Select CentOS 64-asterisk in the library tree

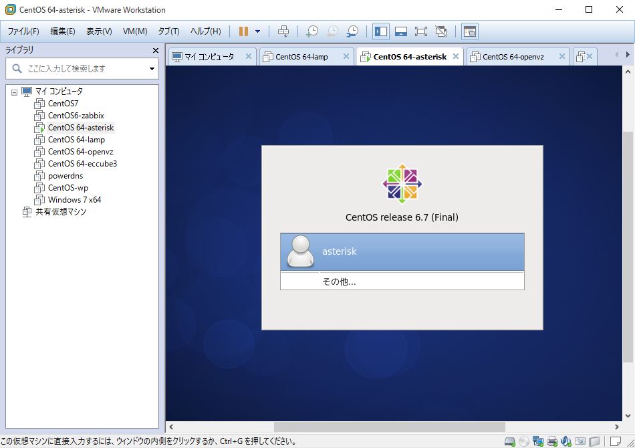tap(81, 128)
